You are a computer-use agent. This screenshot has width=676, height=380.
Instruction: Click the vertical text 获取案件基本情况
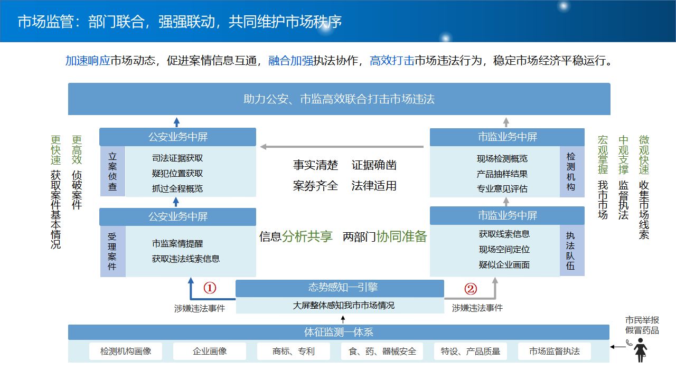tap(55, 210)
